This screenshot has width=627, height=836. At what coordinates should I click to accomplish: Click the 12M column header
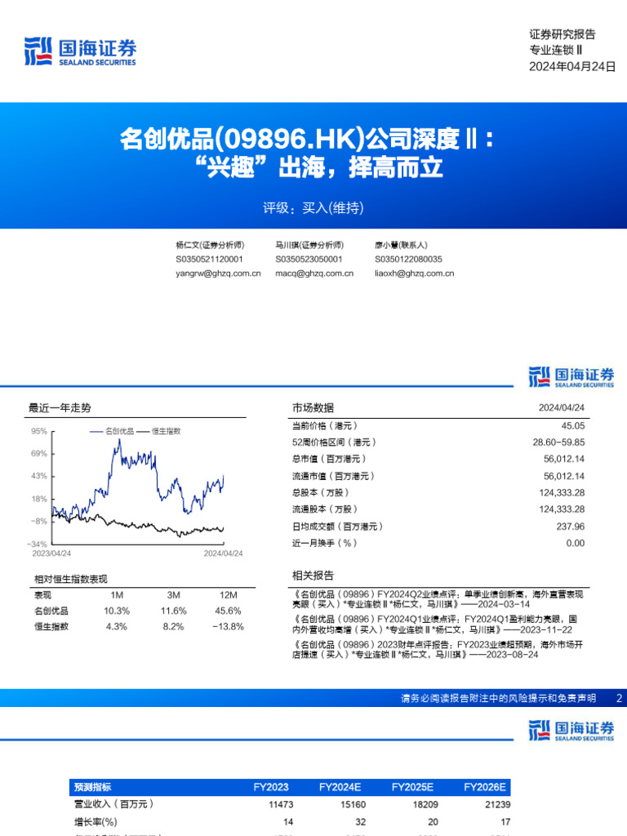click(x=229, y=595)
